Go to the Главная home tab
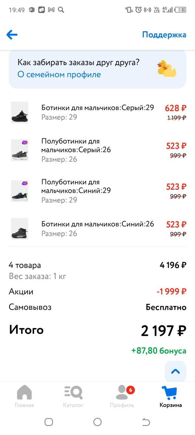195x435 pixels. coord(24,396)
